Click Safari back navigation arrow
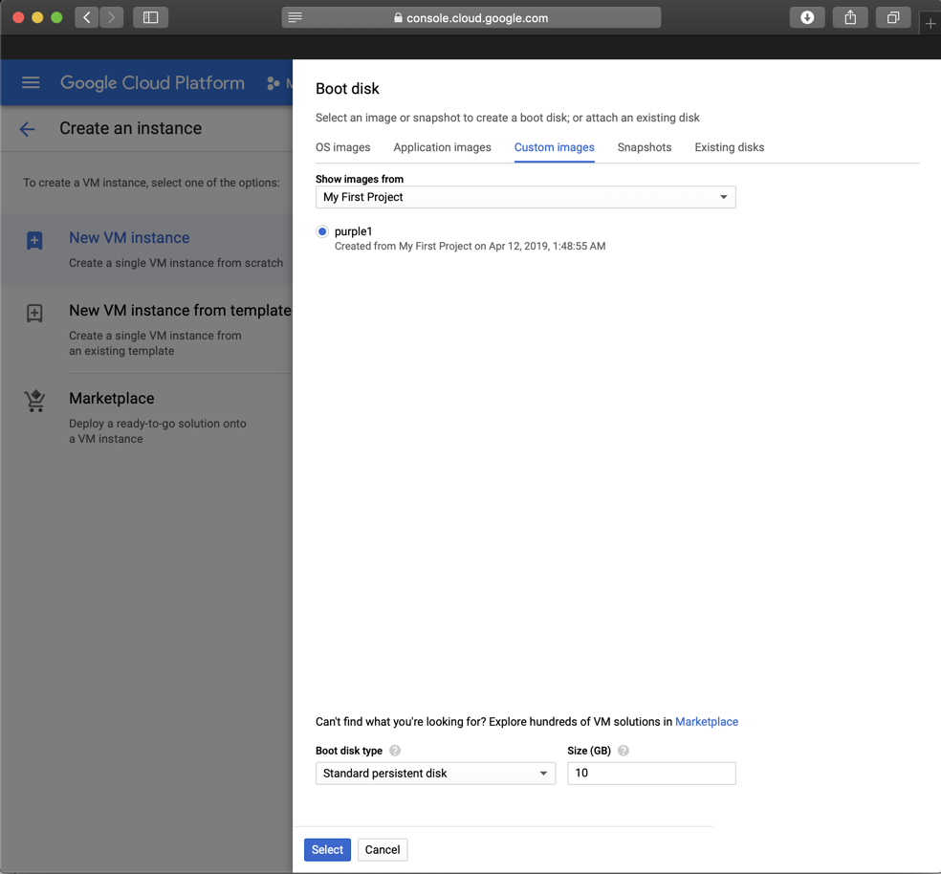Image resolution: width=941 pixels, height=874 pixels. [87, 17]
